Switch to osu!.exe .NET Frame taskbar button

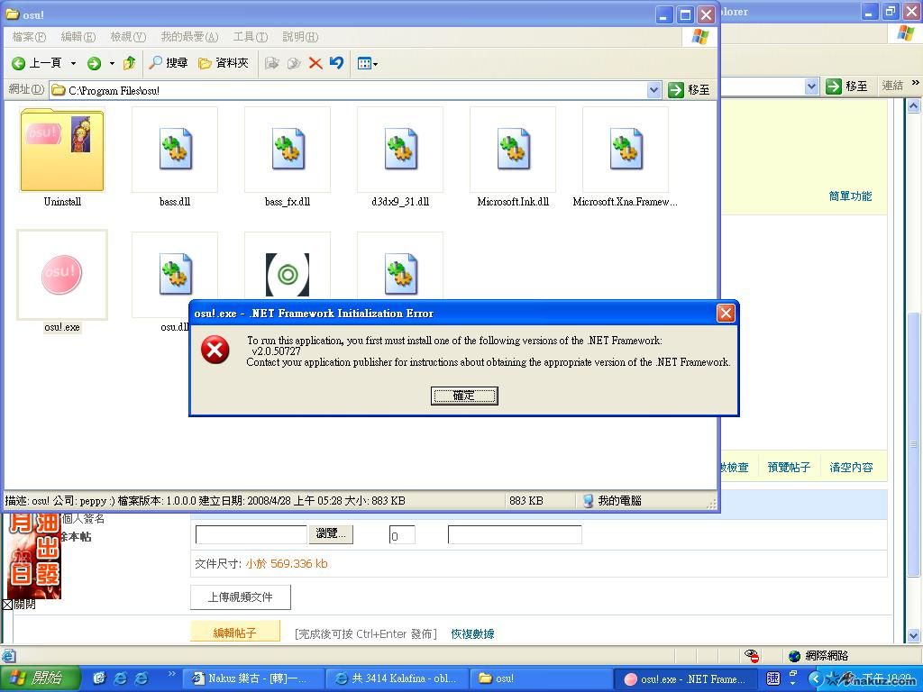(x=685, y=679)
